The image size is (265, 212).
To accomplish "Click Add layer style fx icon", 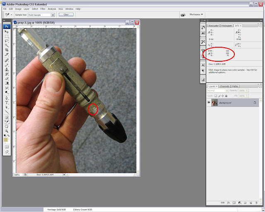I will (x=228, y=202).
